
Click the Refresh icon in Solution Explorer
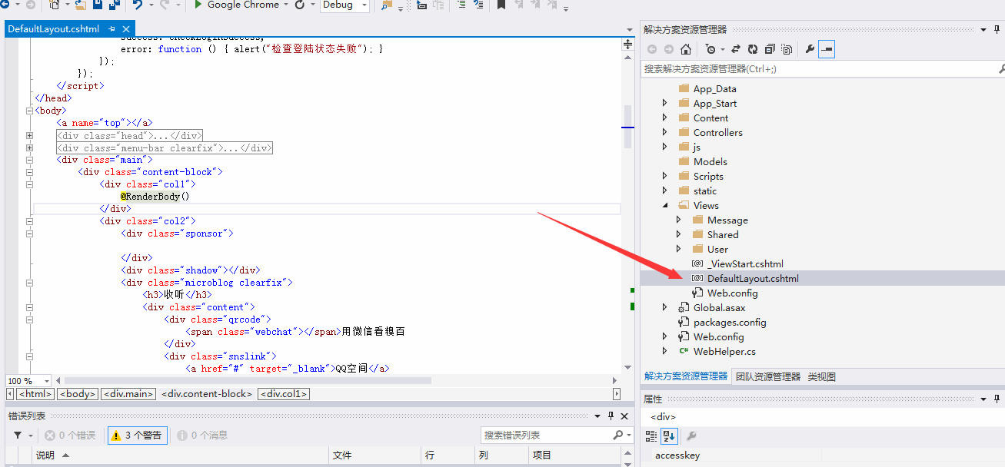pyautogui.click(x=752, y=49)
